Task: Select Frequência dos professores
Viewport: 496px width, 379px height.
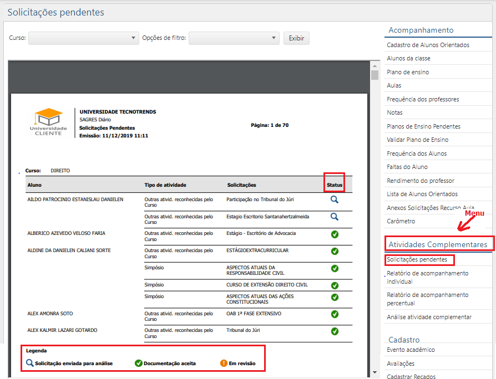Action: pyautogui.click(x=423, y=99)
